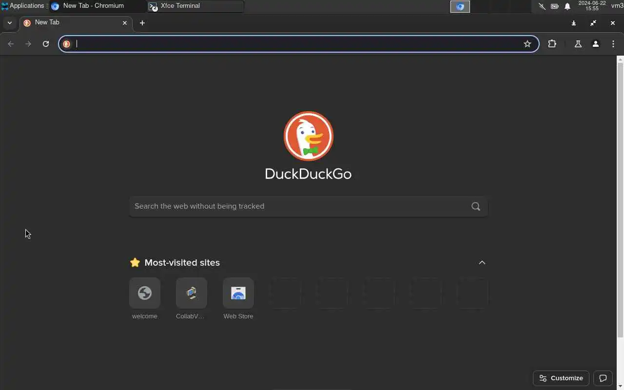The width and height of the screenshot is (624, 390).
Task: Click the DuckDuckGo icon in address bar
Action: tap(67, 44)
